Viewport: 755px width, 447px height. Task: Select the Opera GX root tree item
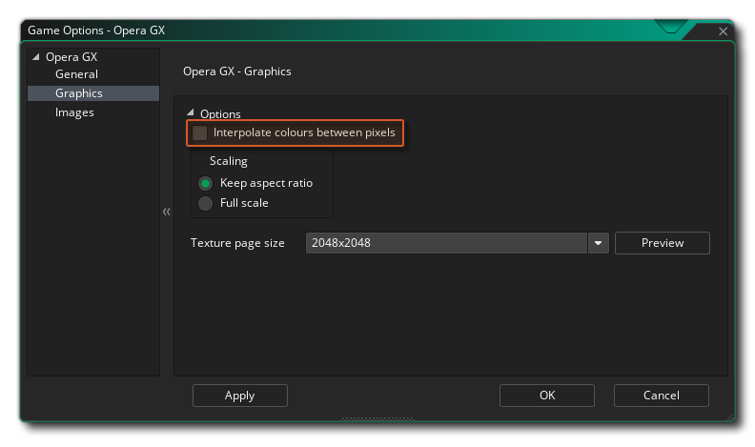coord(71,57)
